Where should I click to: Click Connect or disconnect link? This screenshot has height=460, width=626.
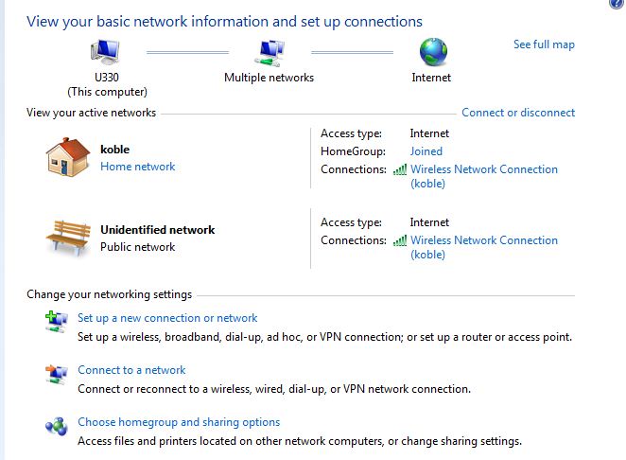click(x=518, y=113)
